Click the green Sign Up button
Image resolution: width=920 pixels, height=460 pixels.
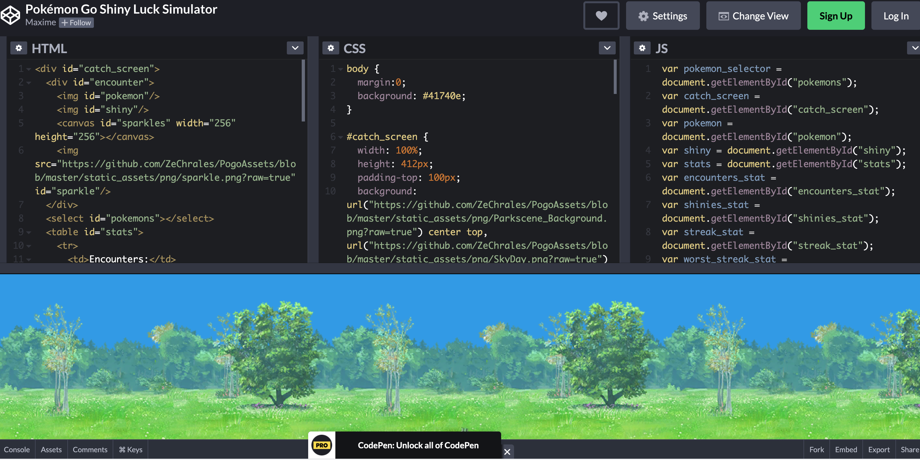(836, 16)
